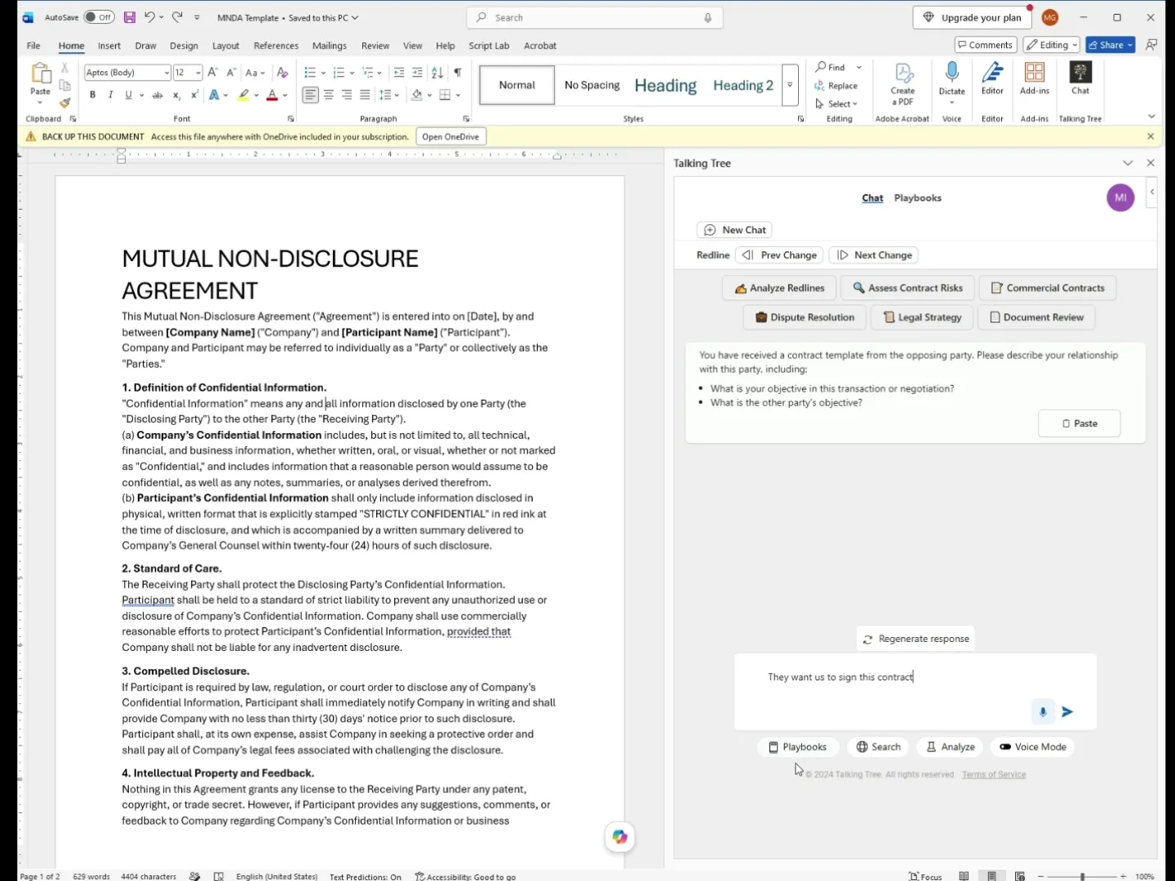This screenshot has height=881, width=1175.
Task: Switch to Read Mode view in status bar
Action: click(x=964, y=876)
